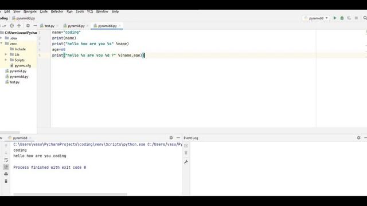The image size is (367, 206).
Task: Click Run with Coverage icon in top toolbar
Action: tap(349, 18)
